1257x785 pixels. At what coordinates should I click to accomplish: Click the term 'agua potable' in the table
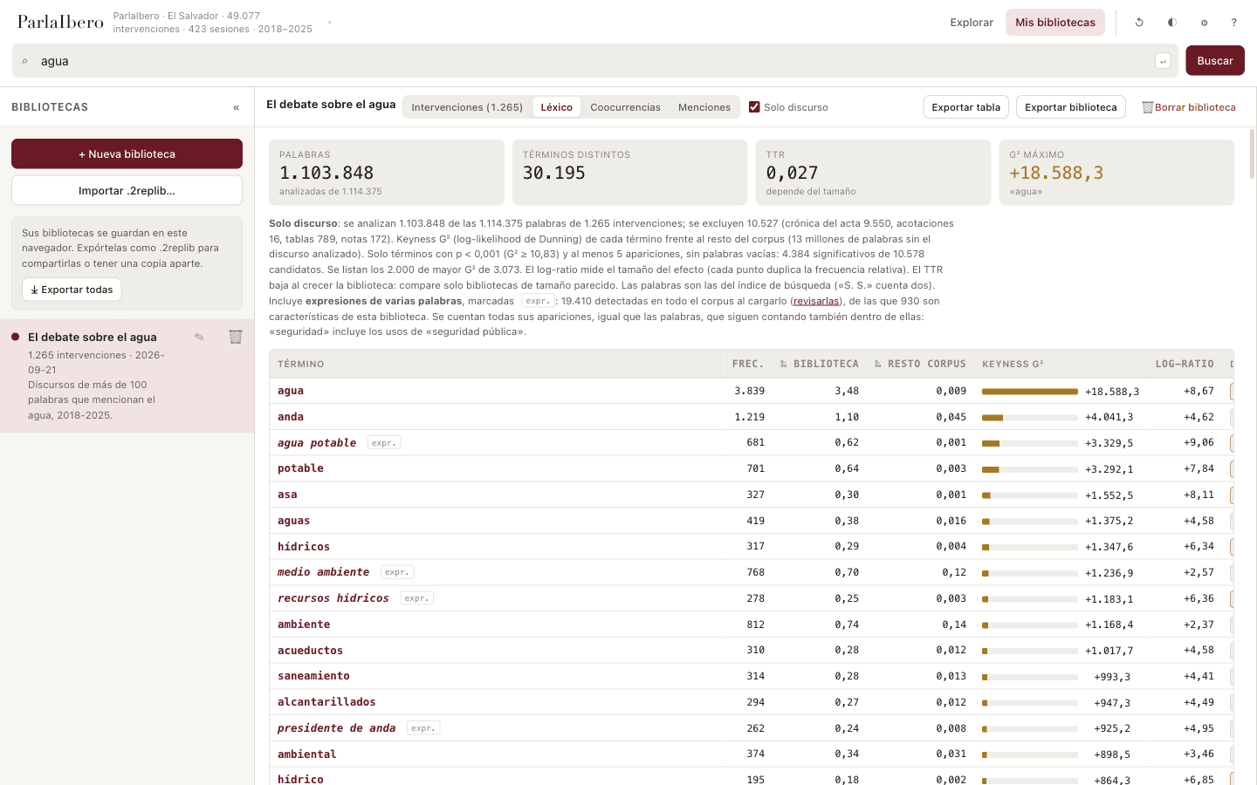click(317, 443)
